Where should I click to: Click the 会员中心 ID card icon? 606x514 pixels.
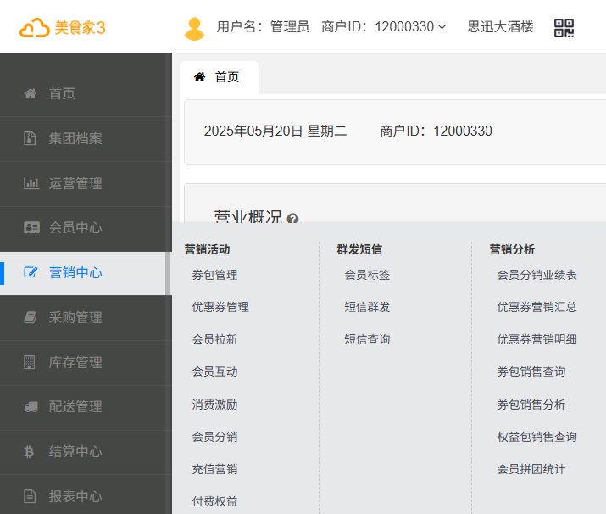coord(31,227)
